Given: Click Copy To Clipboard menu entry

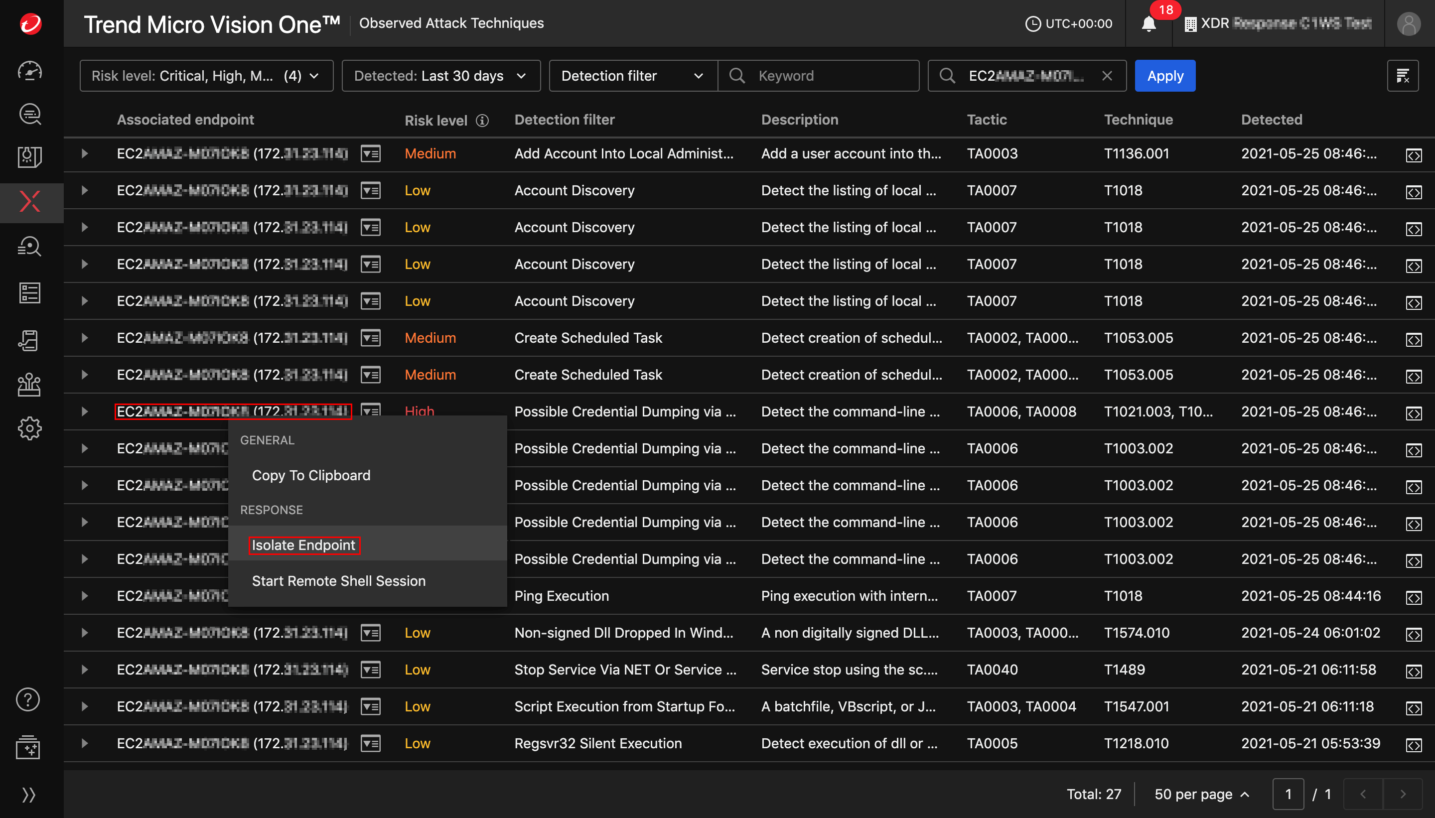Looking at the screenshot, I should (x=311, y=475).
